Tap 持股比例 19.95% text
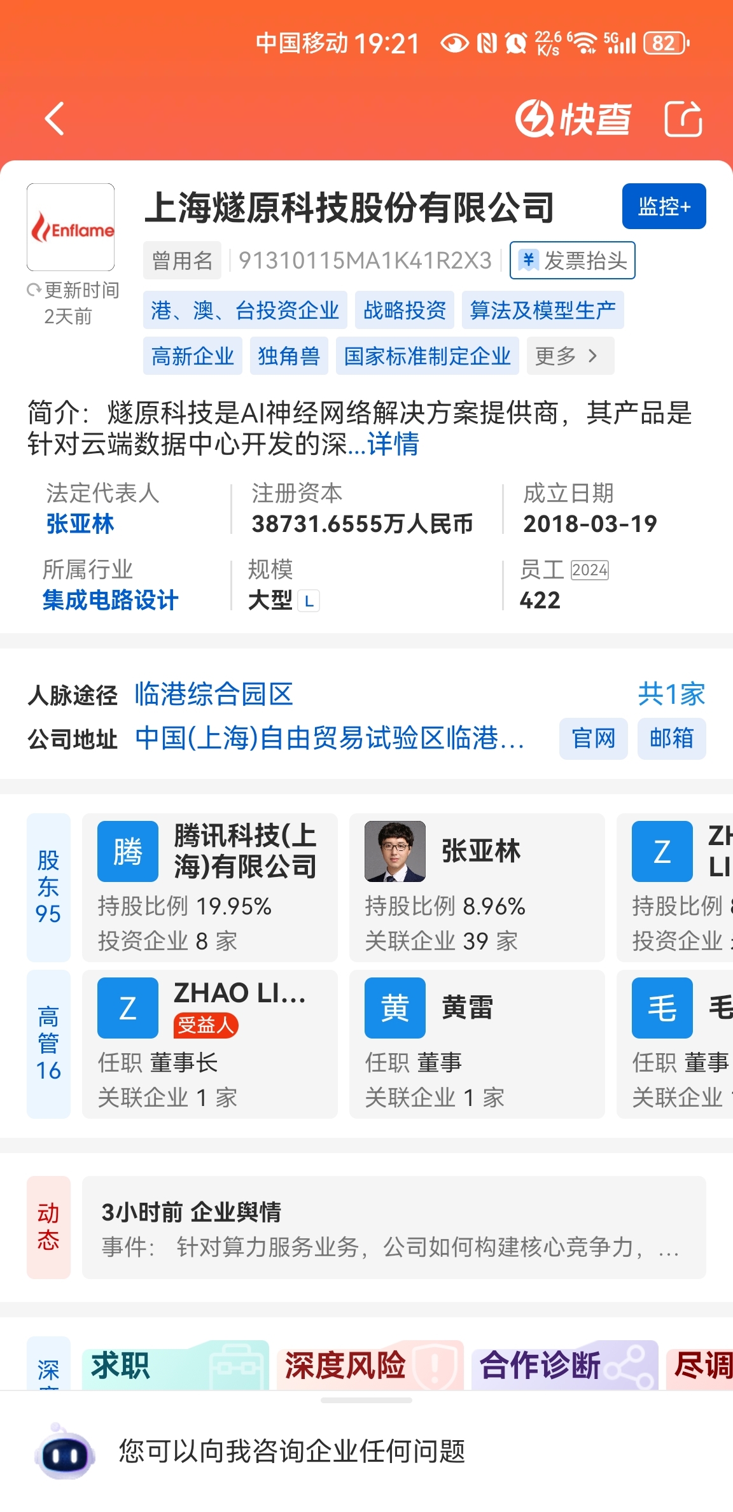733x1512 pixels. tap(185, 906)
